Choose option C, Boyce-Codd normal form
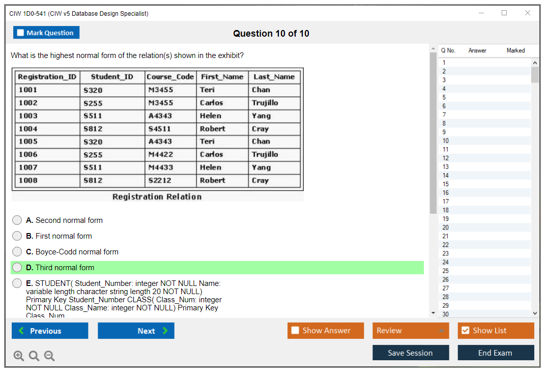Viewport: 547px width, 374px height. (17, 252)
